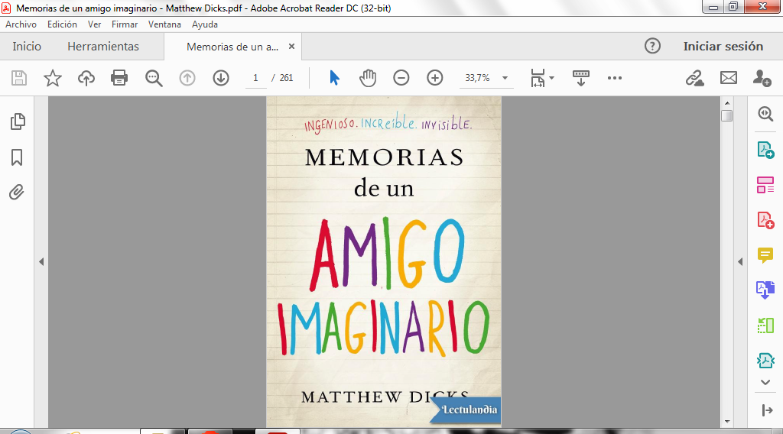Open page thumbnails panel
Screen dimensions: 783x434
(x=17, y=121)
